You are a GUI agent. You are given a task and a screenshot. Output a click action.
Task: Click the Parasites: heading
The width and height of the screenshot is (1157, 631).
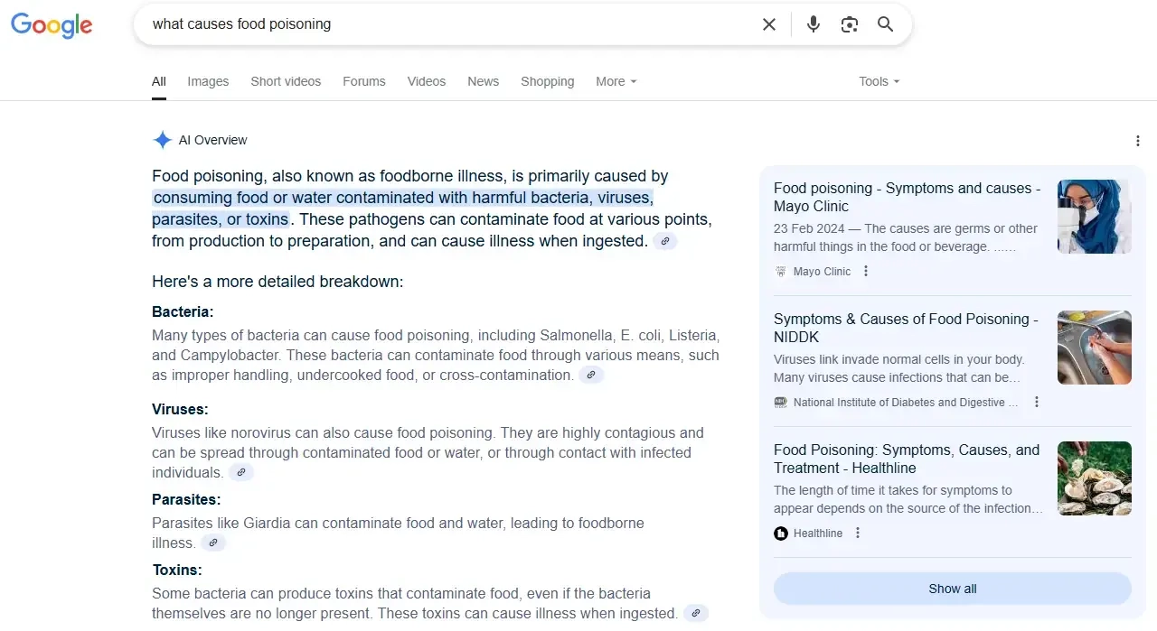186,500
